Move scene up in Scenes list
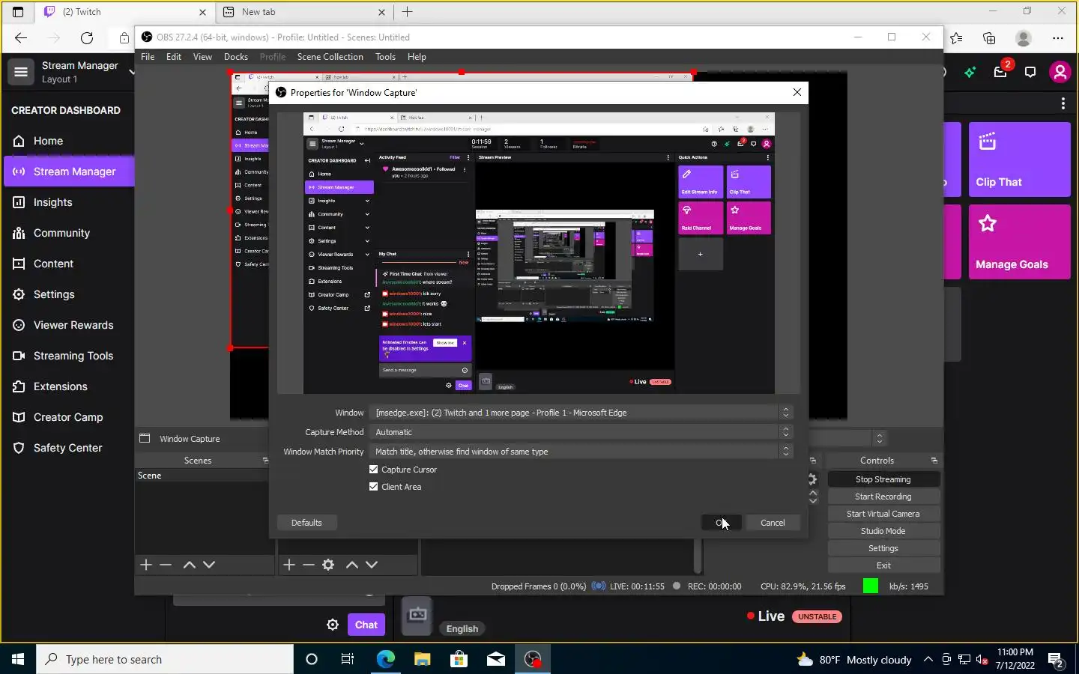The height and width of the screenshot is (674, 1079). 190,565
